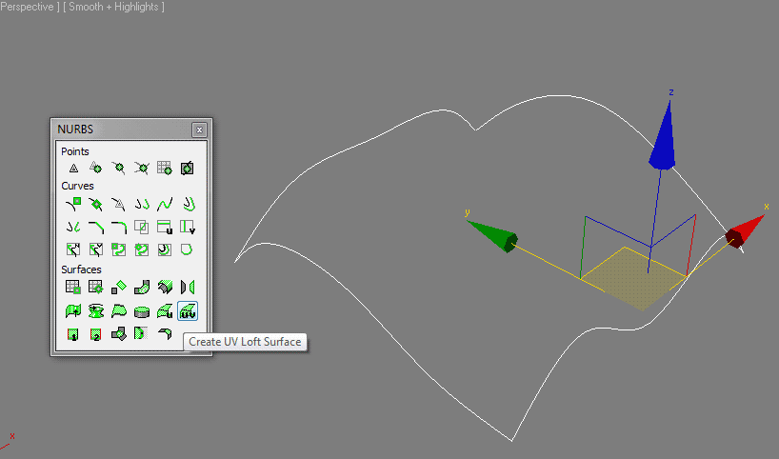Select the Create U Loft Surface tool
Screen dimensions: 779x459
[165, 311]
